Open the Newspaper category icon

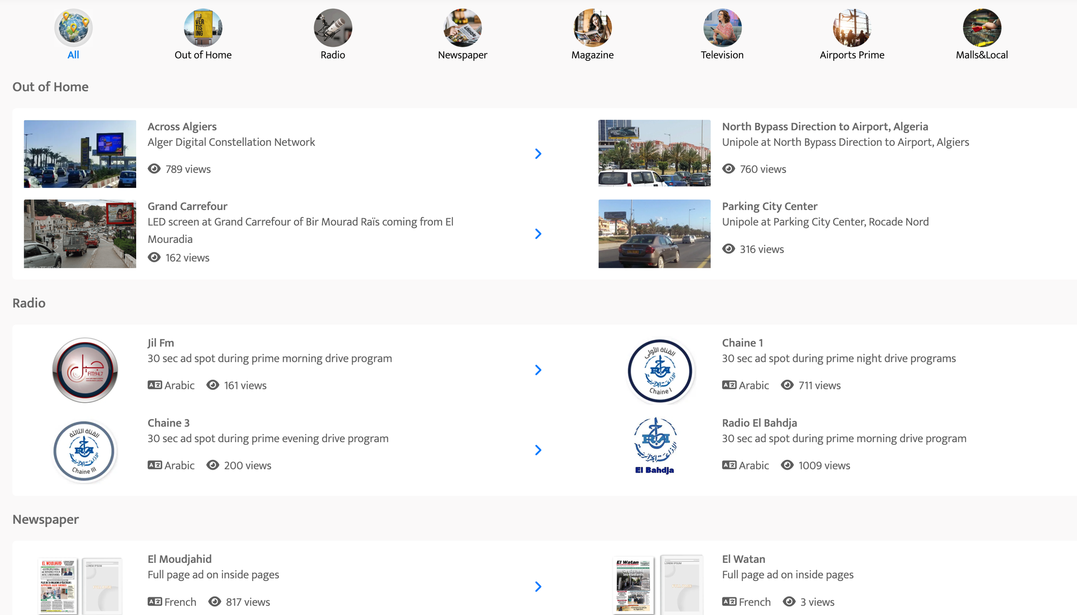pos(463,27)
